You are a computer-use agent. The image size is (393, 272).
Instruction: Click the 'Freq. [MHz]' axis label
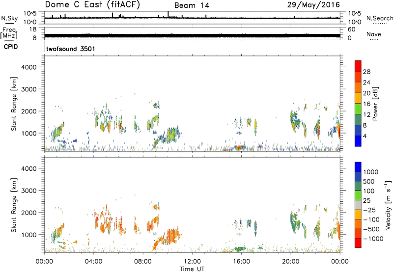9,33
